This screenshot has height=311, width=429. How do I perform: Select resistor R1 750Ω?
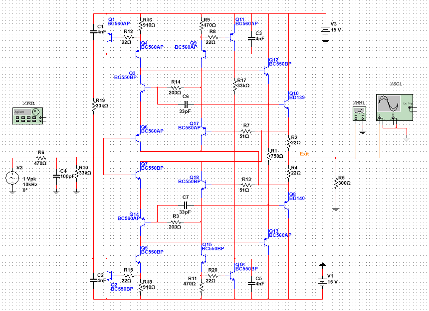(269, 156)
